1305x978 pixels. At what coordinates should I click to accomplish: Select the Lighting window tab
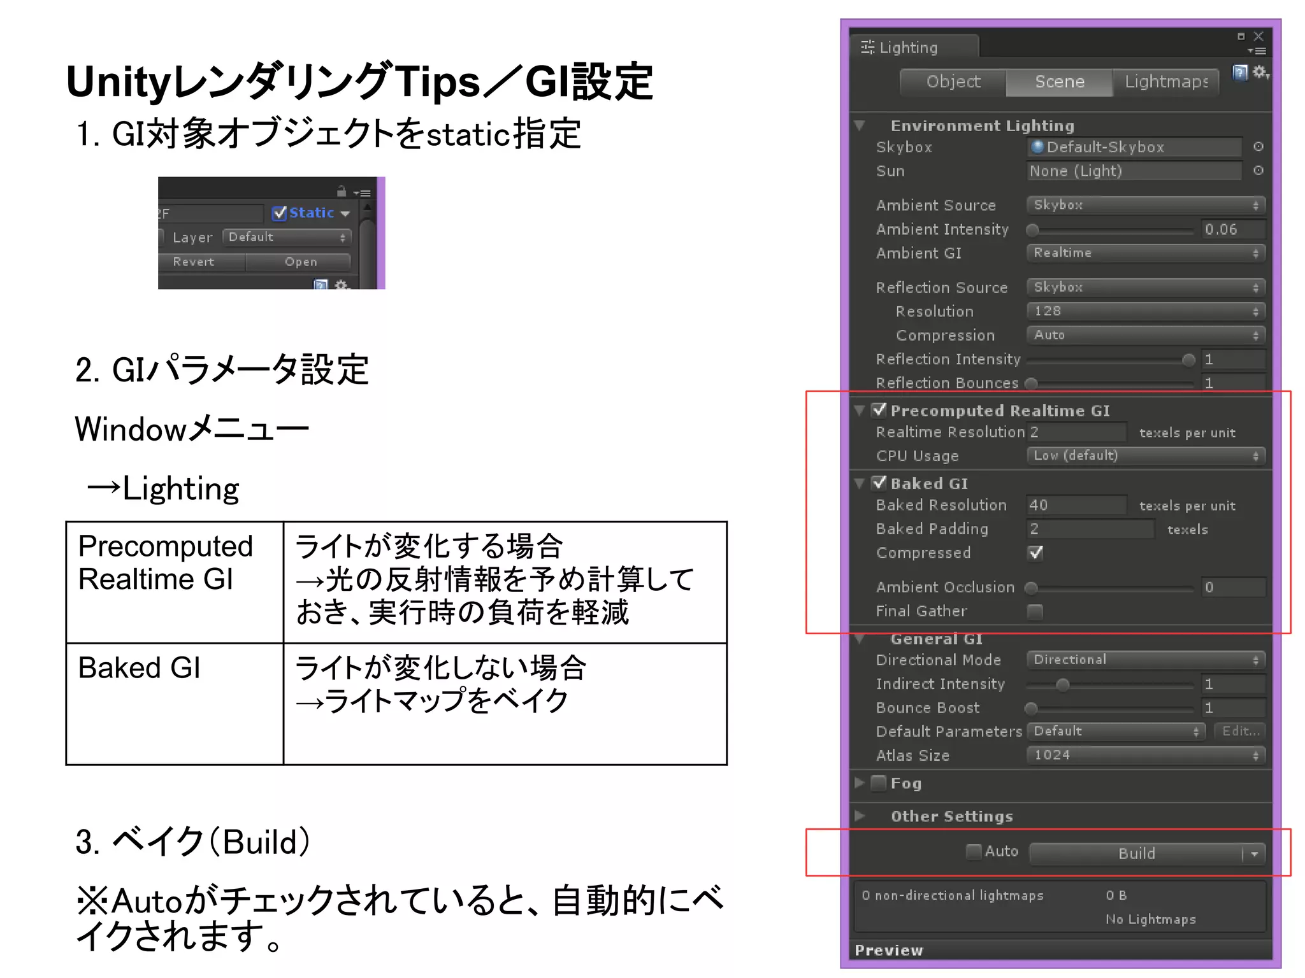(x=914, y=47)
